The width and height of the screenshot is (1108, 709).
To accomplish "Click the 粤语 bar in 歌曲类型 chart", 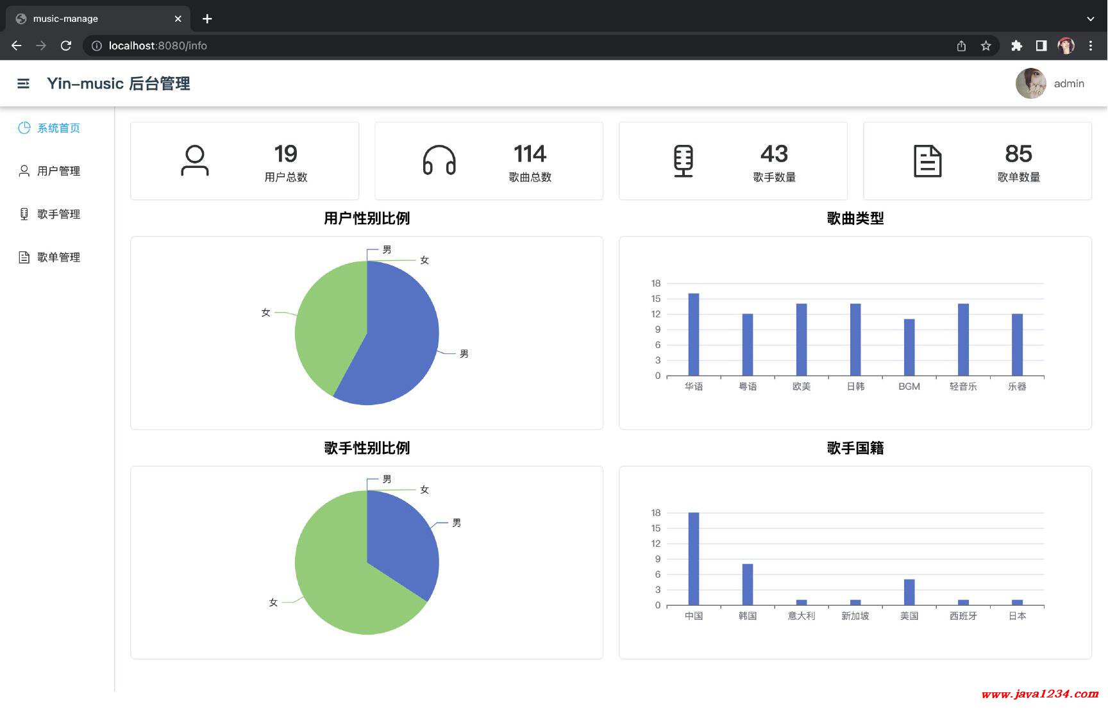I will [748, 344].
